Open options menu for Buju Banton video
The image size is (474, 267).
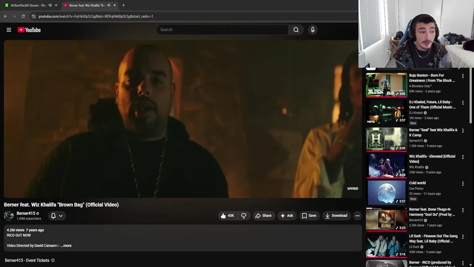[x=463, y=76]
